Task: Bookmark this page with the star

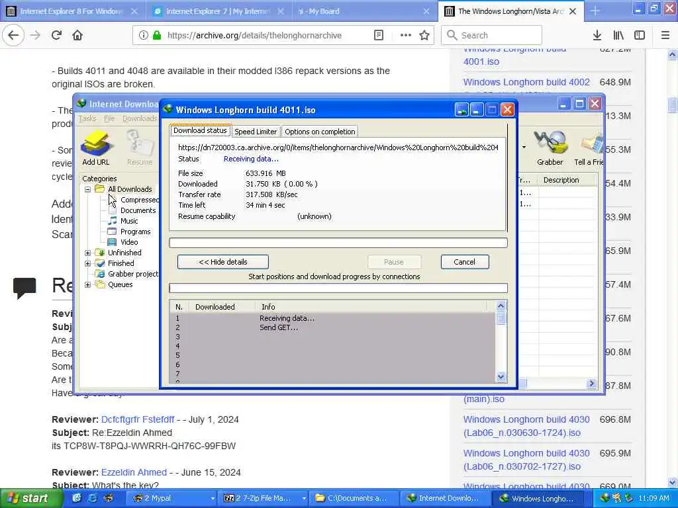Action: (x=424, y=35)
